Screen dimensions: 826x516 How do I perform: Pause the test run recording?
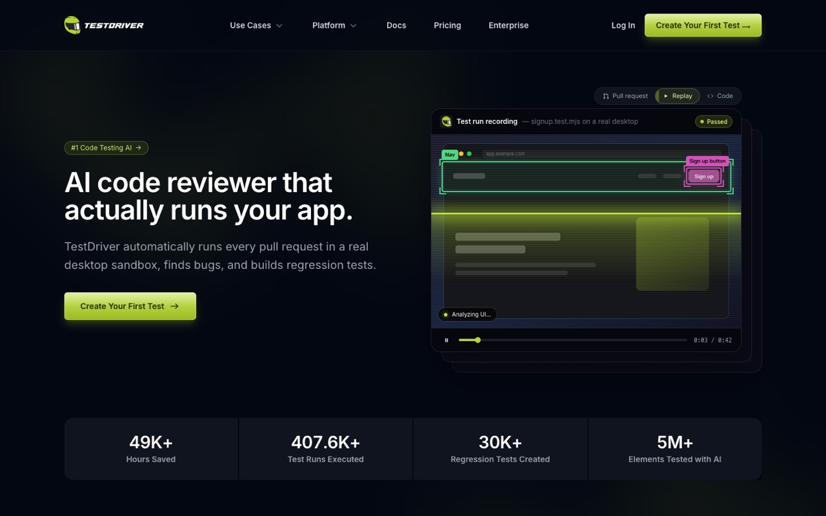click(446, 340)
